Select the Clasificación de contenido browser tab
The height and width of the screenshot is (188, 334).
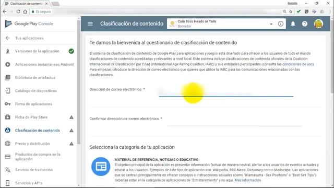(27, 4)
